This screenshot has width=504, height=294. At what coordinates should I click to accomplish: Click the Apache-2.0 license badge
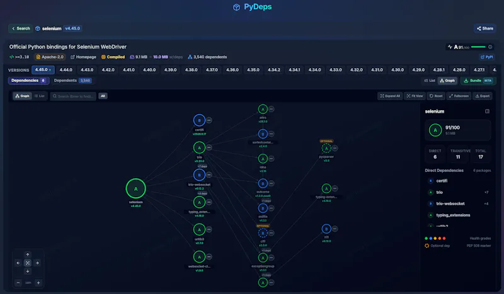(x=50, y=57)
